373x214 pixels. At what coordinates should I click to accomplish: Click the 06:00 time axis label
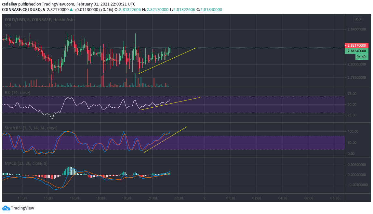(x=309, y=198)
